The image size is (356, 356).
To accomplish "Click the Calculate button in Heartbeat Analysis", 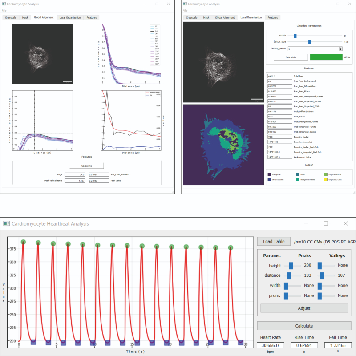I will coord(304,326).
